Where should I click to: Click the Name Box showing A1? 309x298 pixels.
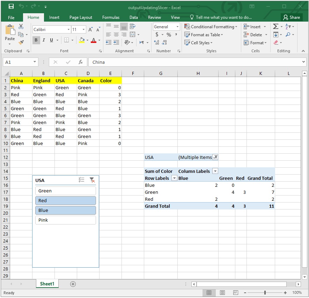[17, 62]
